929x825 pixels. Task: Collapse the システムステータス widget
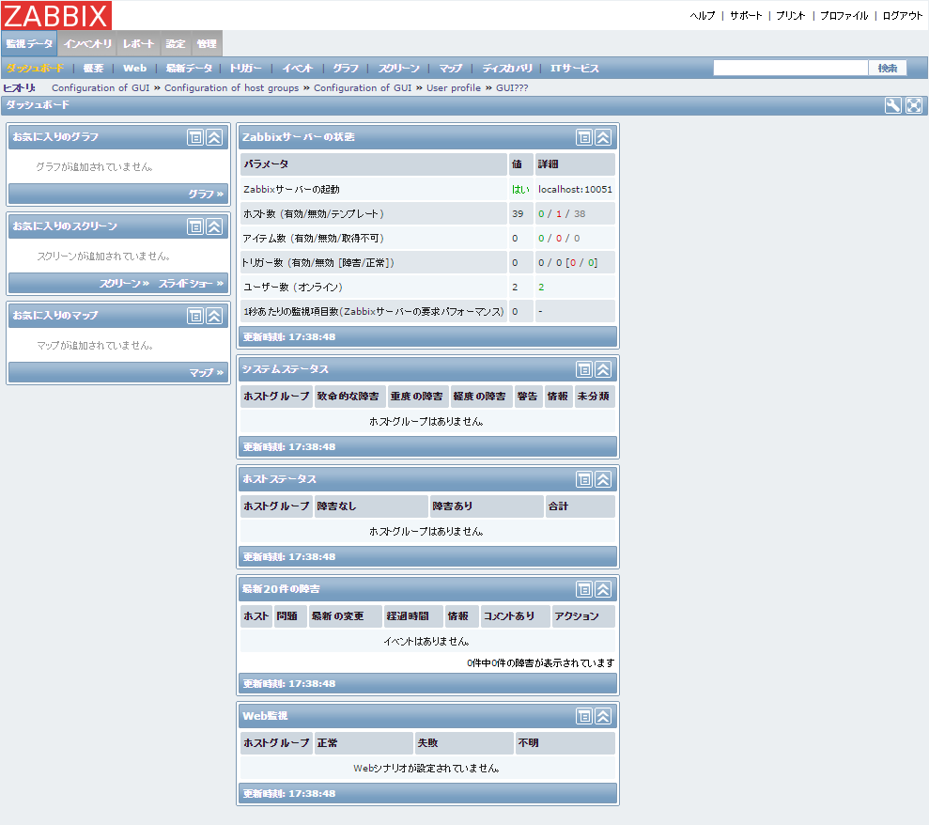(603, 369)
